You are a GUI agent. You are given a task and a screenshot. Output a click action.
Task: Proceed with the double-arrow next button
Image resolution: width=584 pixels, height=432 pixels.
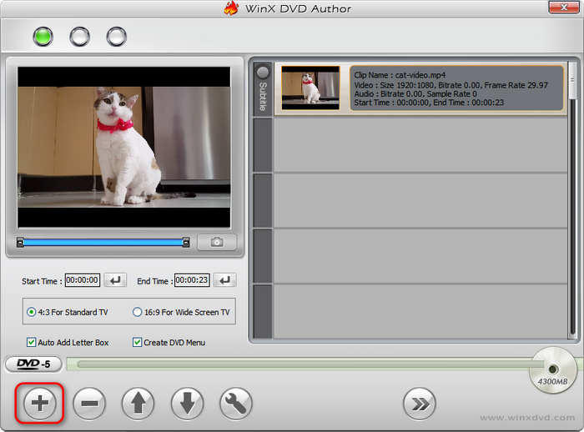pos(420,404)
